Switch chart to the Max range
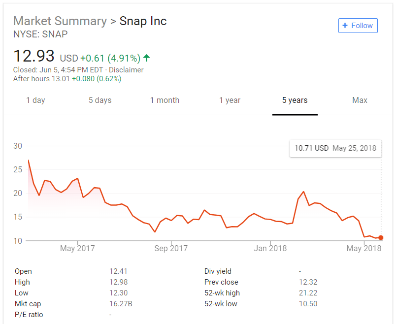This screenshot has height=324, width=396. 360,100
